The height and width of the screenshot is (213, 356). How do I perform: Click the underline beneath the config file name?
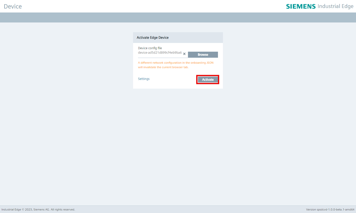click(160, 58)
